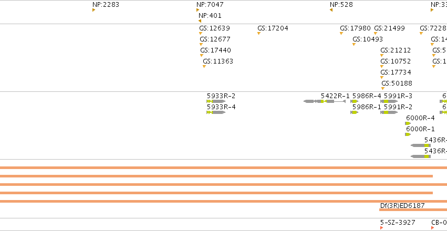Select the GS:10493 downward triangle marker
Viewport: 447px width, 231px height.
point(354,45)
